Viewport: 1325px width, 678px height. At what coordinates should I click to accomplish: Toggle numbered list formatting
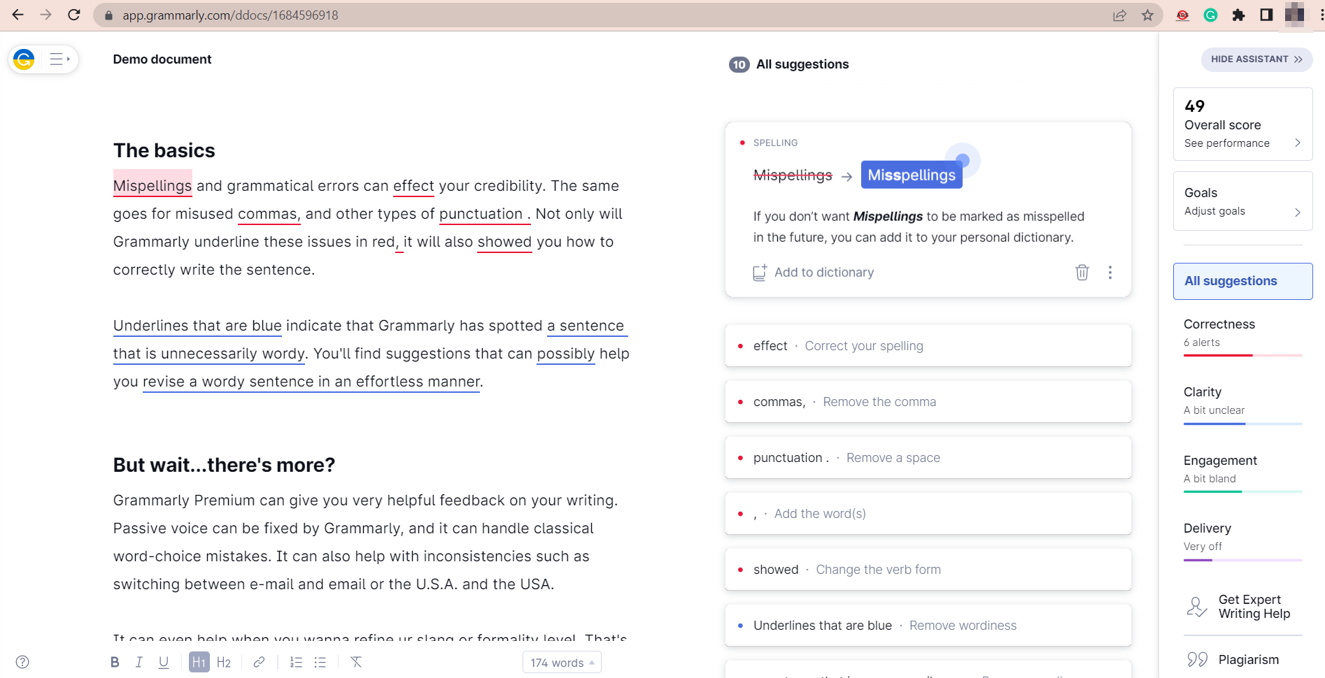296,662
